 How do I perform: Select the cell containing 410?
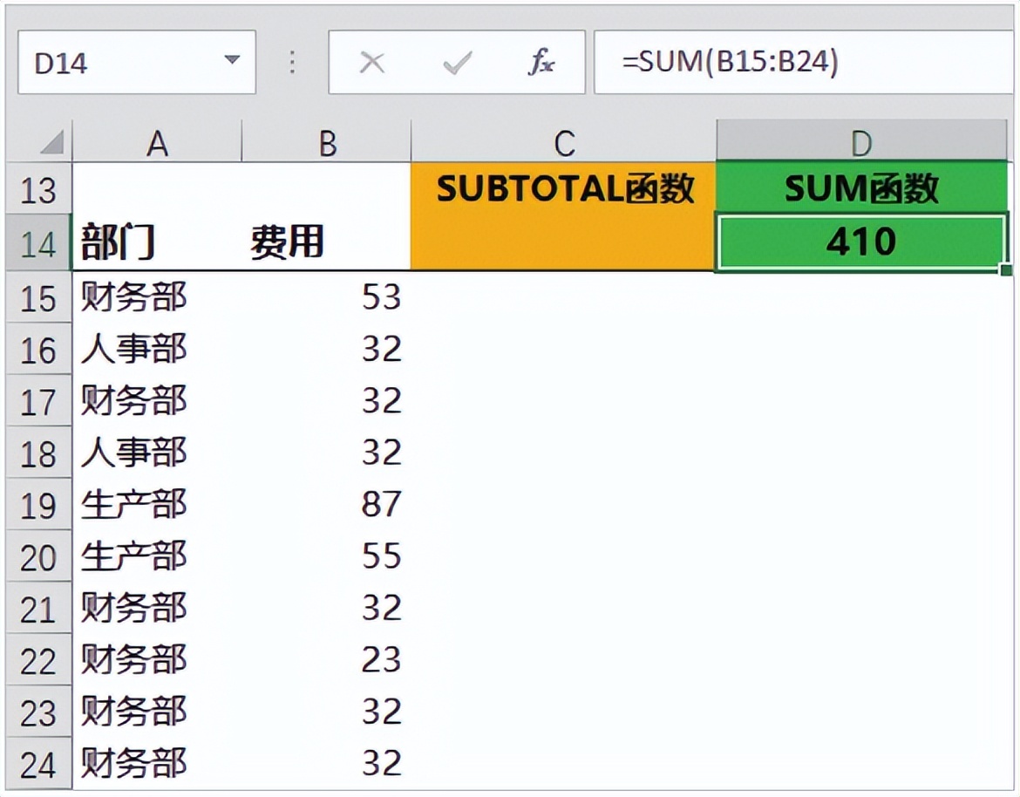[x=861, y=241]
